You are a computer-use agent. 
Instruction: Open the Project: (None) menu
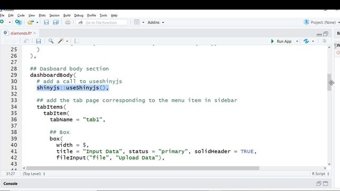(322, 22)
